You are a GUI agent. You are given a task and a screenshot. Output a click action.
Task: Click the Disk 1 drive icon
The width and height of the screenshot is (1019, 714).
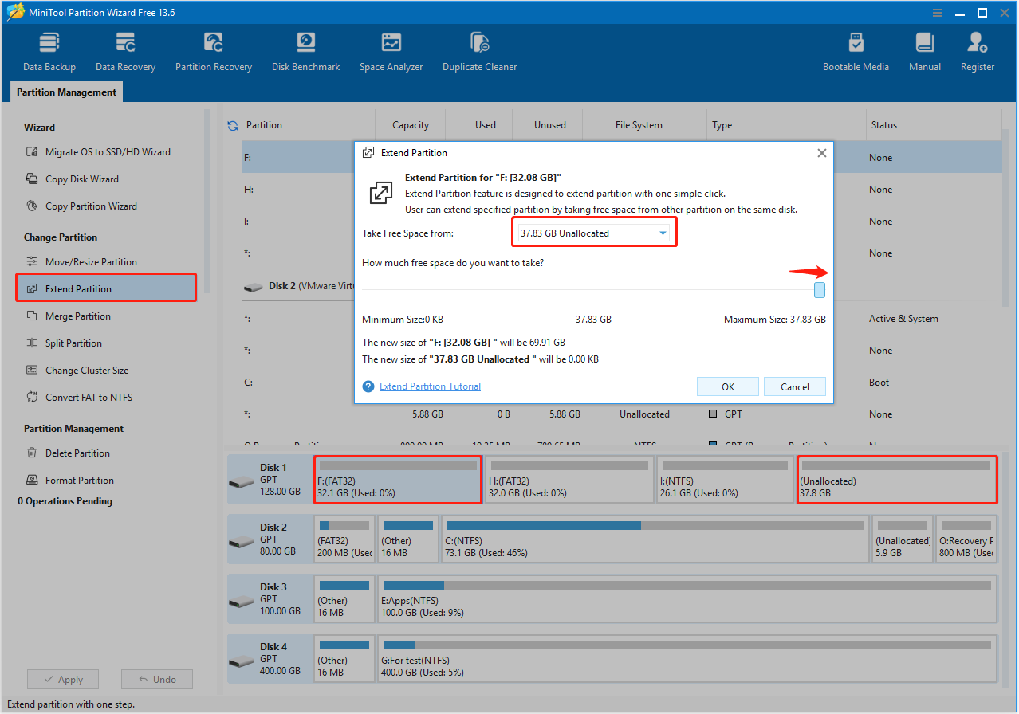click(x=241, y=482)
